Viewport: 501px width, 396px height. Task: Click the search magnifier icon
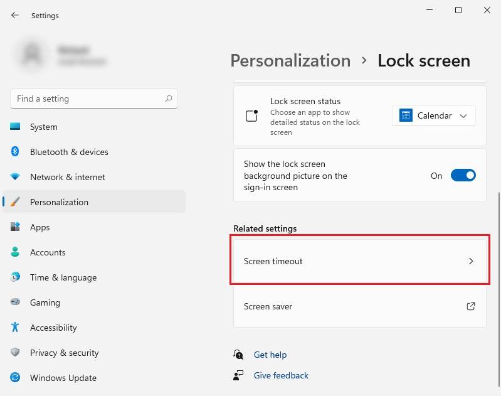point(169,99)
